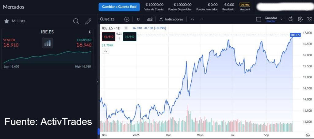This screenshot has width=314, height=139.
Task: Open chart settings gear icon
Action: tap(300, 19)
